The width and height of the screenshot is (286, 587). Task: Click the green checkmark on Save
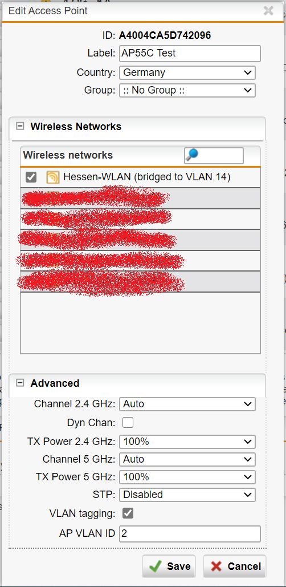[155, 566]
